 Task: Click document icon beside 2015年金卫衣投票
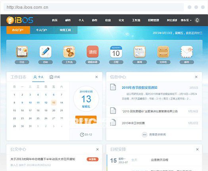click(x=113, y=123)
